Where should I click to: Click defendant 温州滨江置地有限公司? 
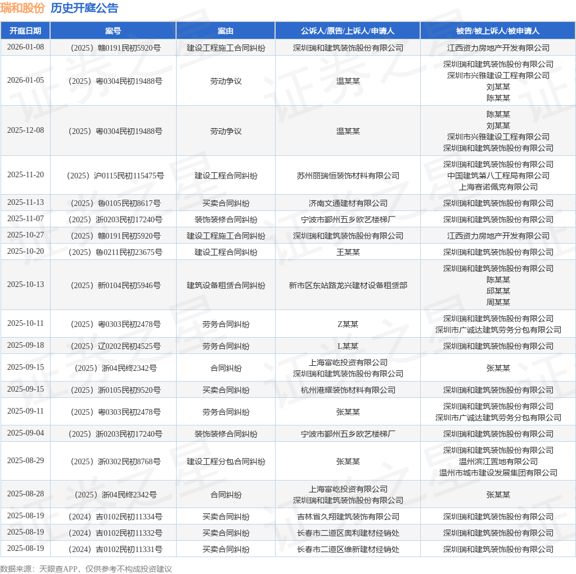[498, 461]
